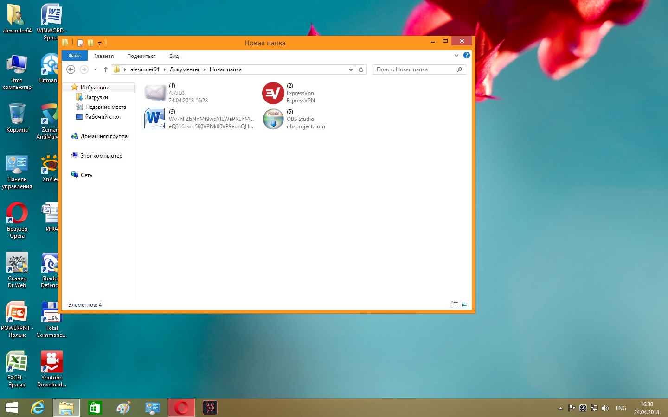Click the search field Поиск: Новая папка

[x=414, y=69]
